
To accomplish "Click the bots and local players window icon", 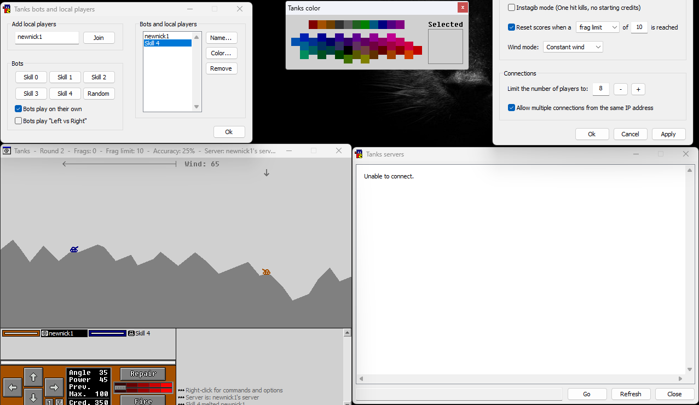I will (x=7, y=9).
